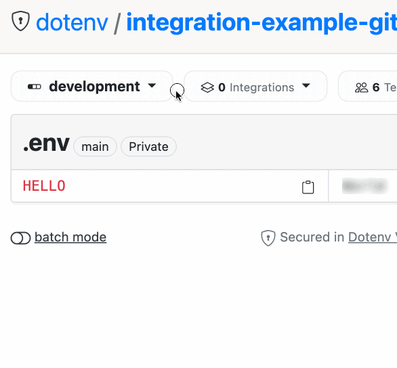Click the batch mode text link
Image resolution: width=397 pixels, height=368 pixels.
70,237
